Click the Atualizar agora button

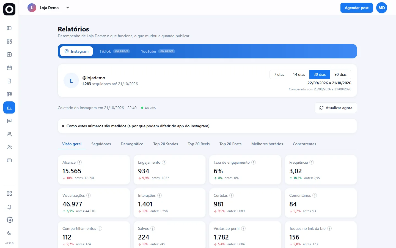[336, 108]
